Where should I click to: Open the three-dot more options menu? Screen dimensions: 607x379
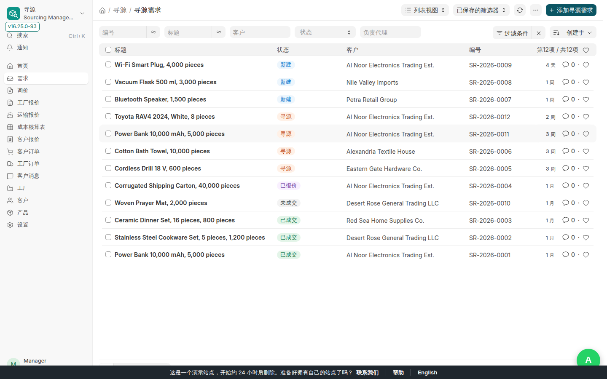click(536, 10)
